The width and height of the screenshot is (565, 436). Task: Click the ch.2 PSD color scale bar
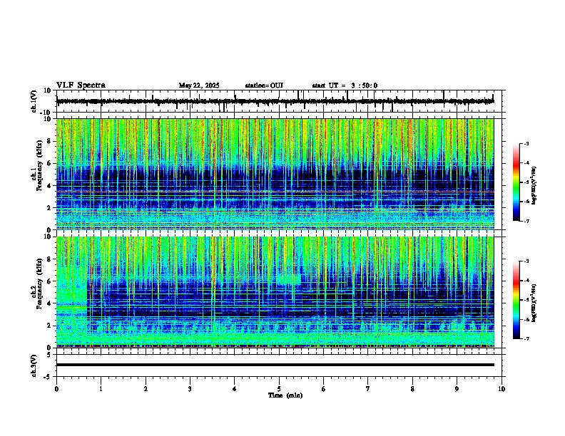tap(516, 300)
